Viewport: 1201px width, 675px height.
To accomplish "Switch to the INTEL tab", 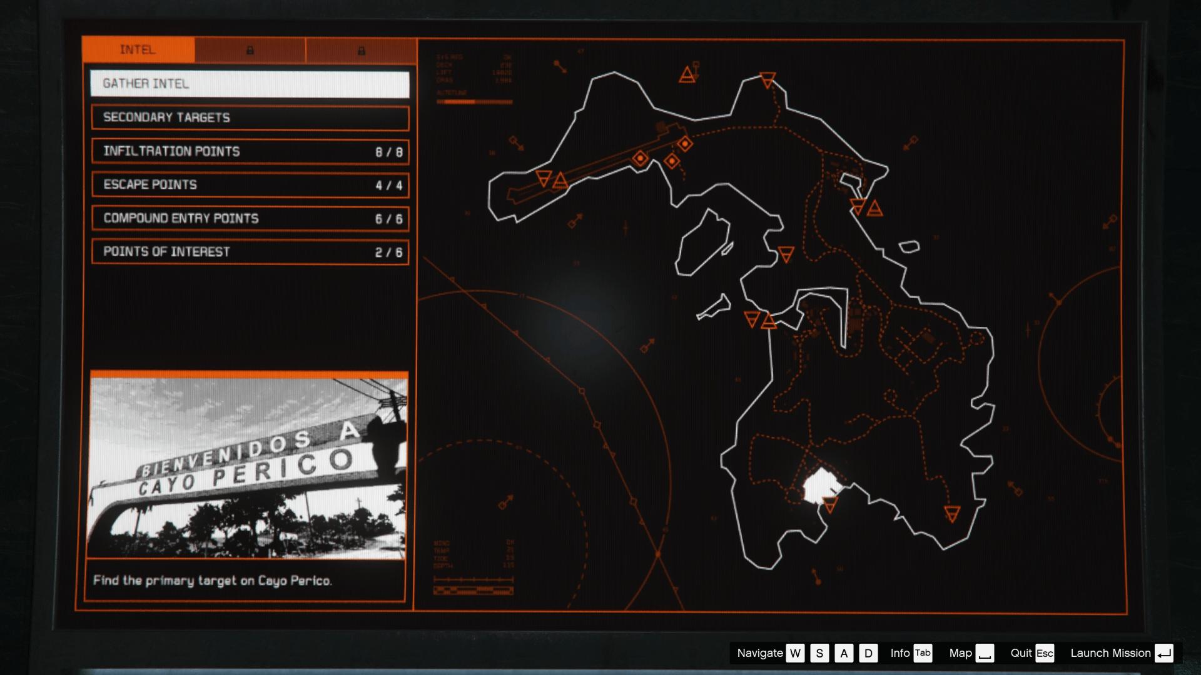I will (137, 51).
